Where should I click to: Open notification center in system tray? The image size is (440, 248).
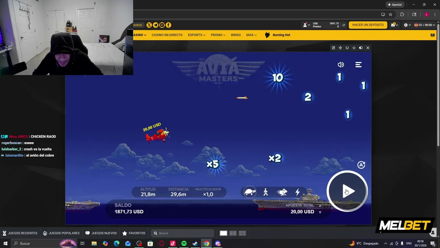[432, 244]
